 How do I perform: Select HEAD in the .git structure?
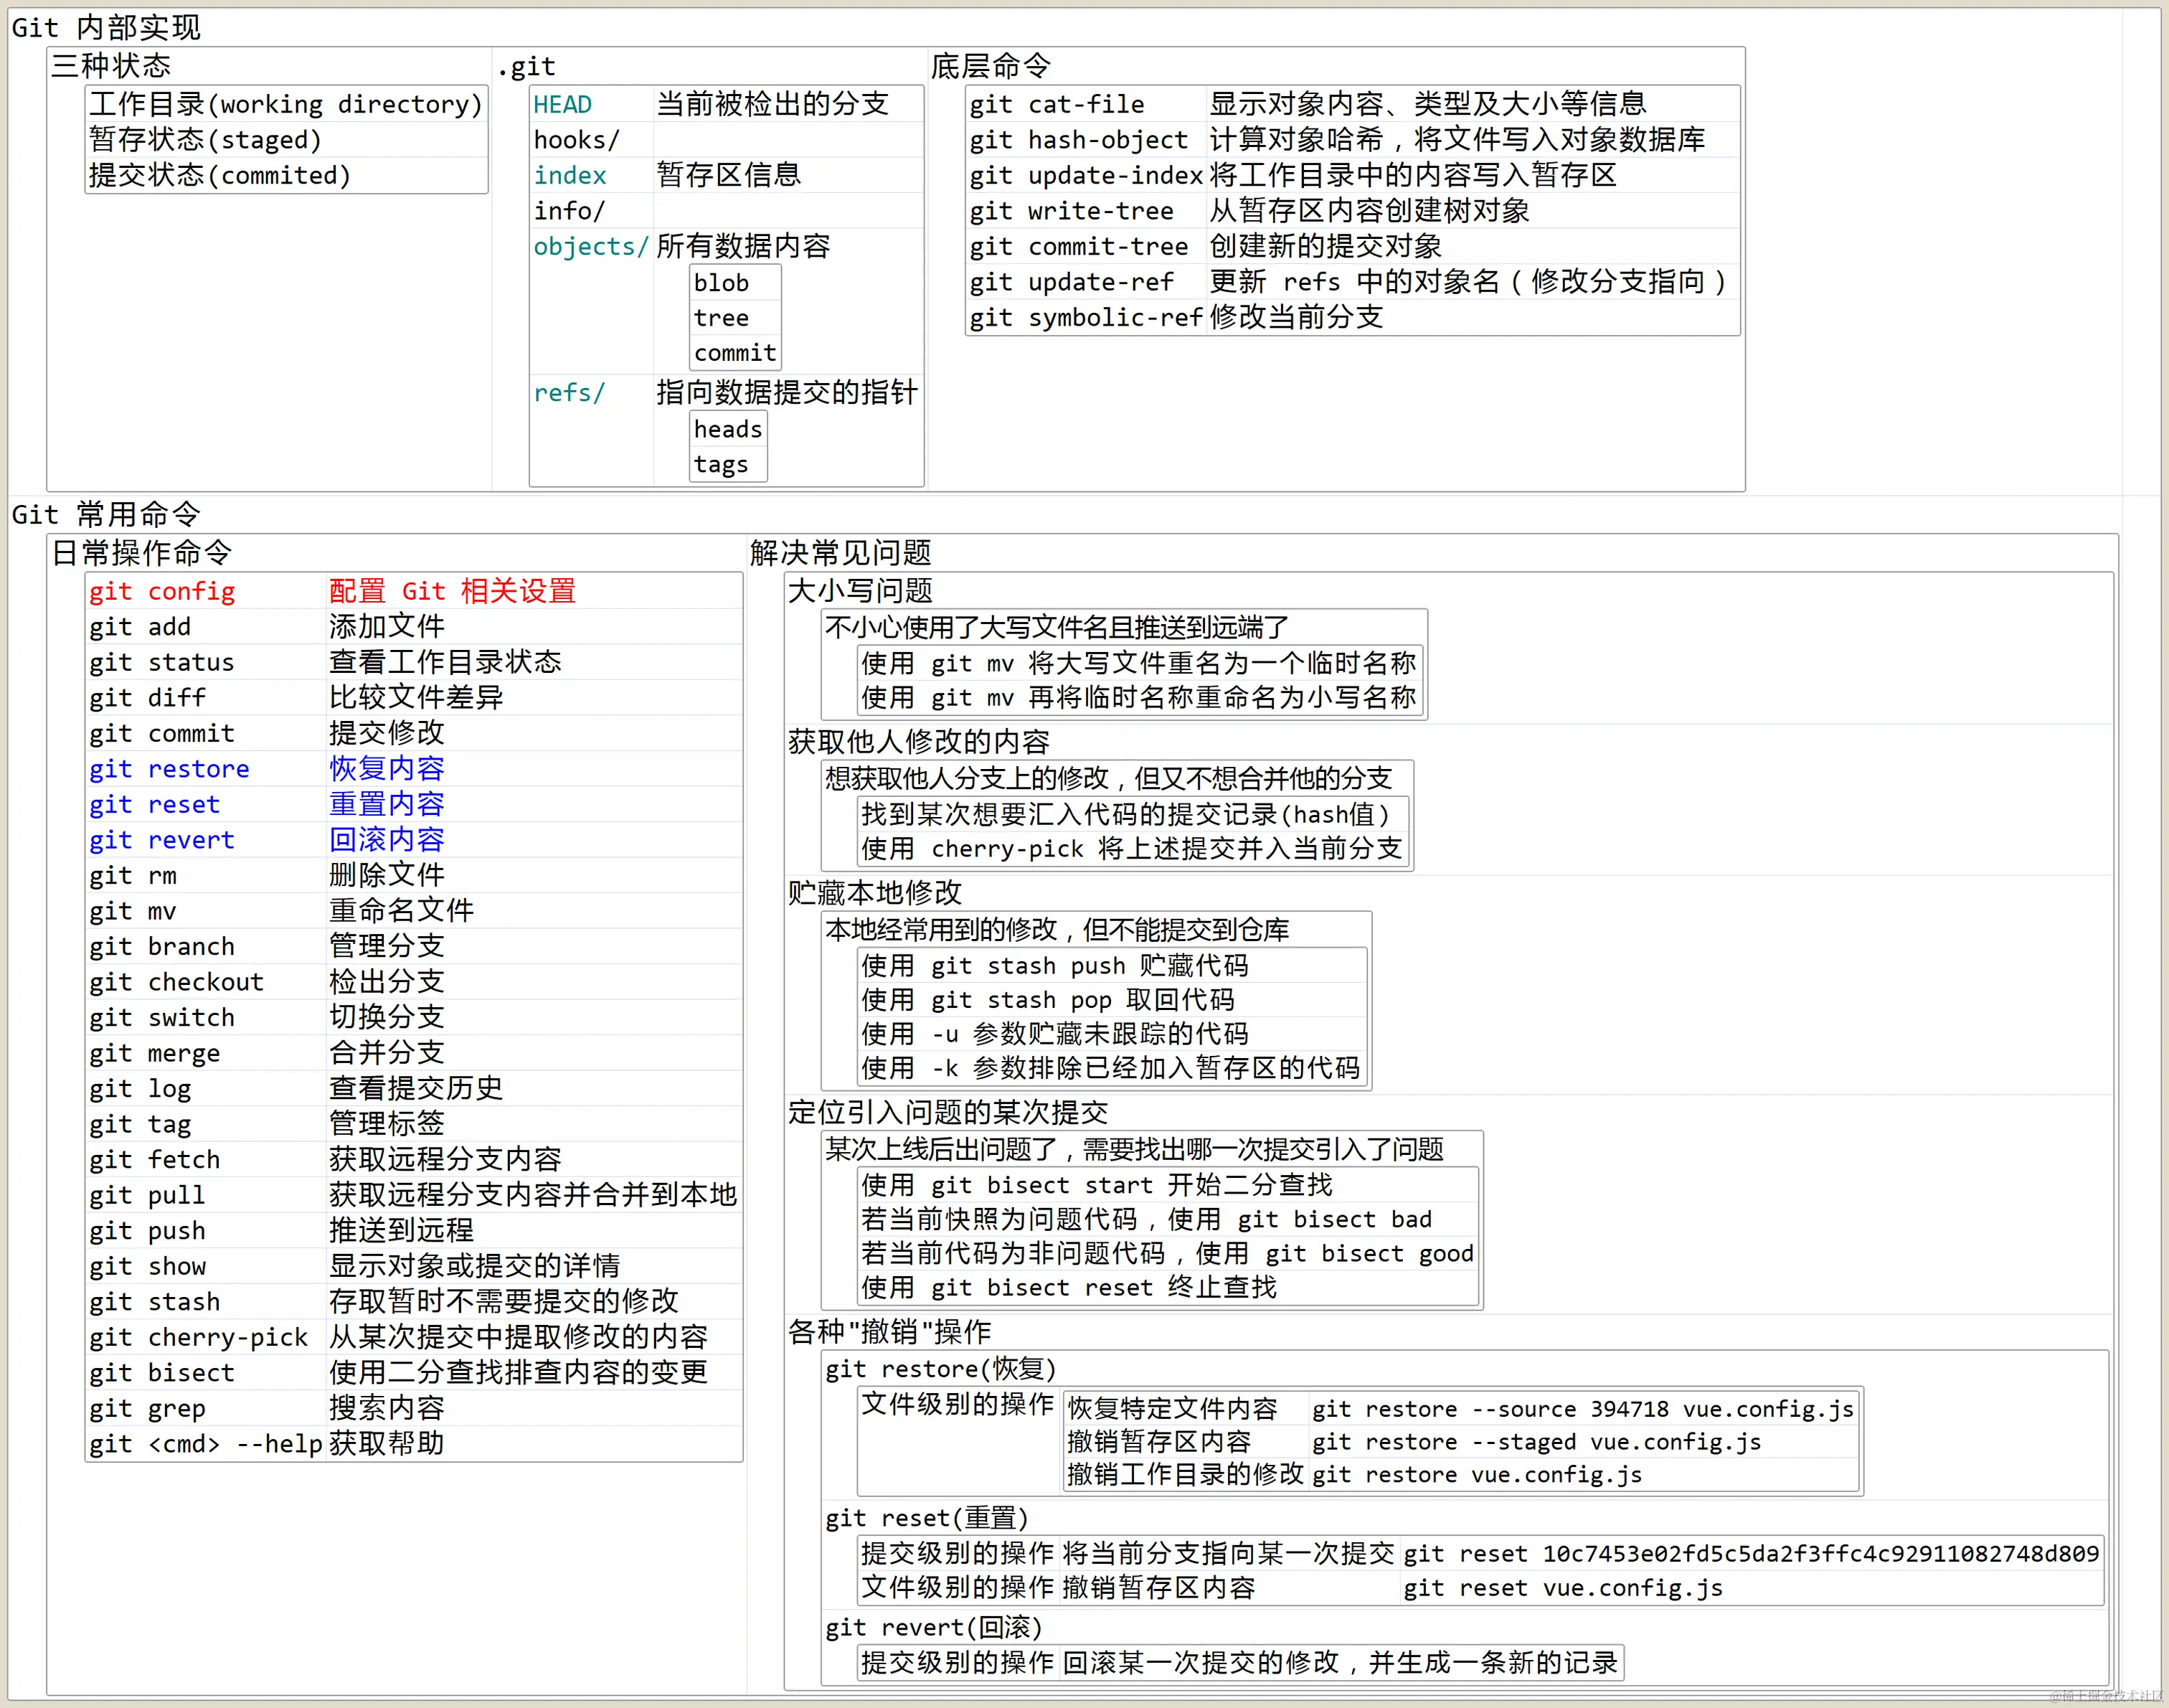pyautogui.click(x=562, y=104)
